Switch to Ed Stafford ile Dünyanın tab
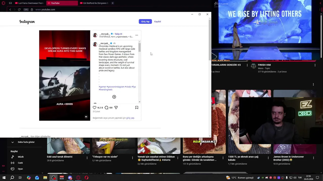Image resolution: width=323 pixels, height=181 pixels. pyautogui.click(x=94, y=3)
